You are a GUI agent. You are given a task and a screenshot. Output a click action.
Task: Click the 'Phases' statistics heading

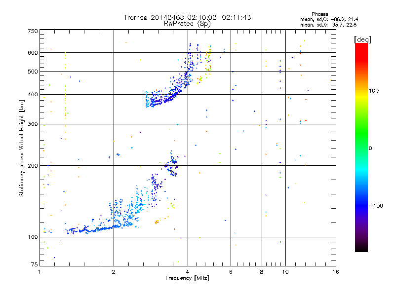pos(319,14)
